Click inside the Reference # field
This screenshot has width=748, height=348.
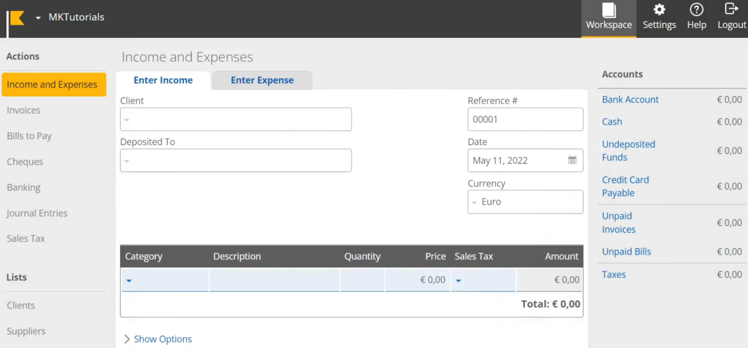click(x=525, y=119)
